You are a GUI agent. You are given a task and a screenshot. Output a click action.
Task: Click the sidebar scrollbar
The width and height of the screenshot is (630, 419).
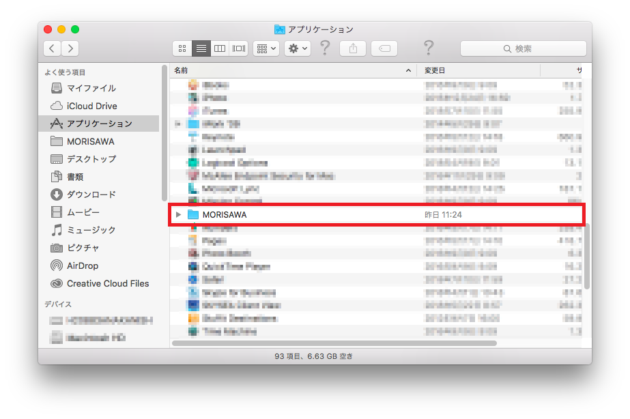point(164,132)
